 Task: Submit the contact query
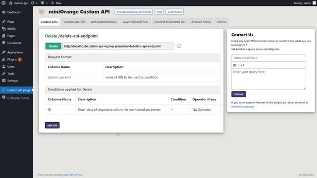[x=239, y=94]
